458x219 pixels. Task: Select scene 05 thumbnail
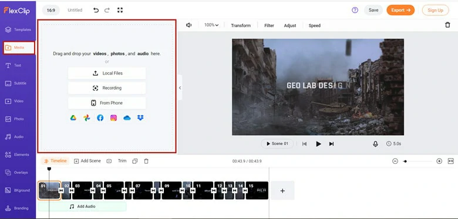tap(114, 190)
